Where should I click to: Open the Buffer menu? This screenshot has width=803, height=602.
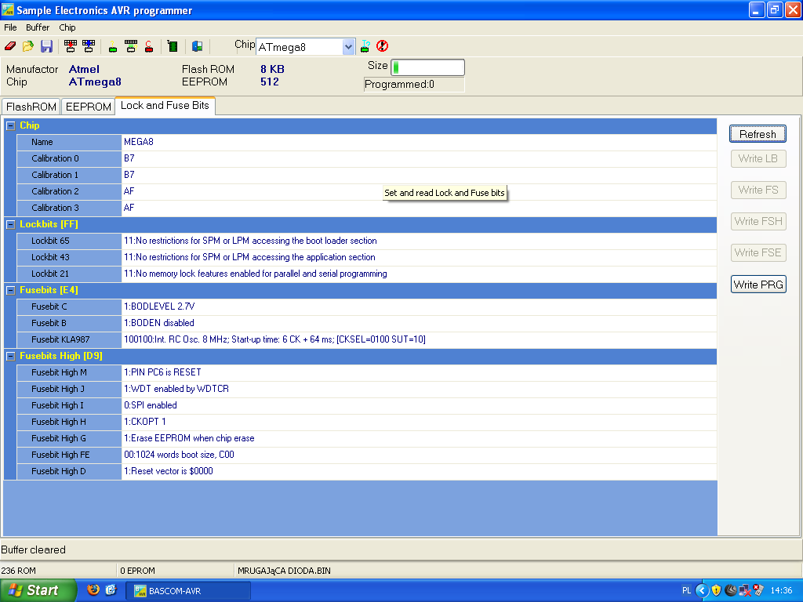point(38,27)
